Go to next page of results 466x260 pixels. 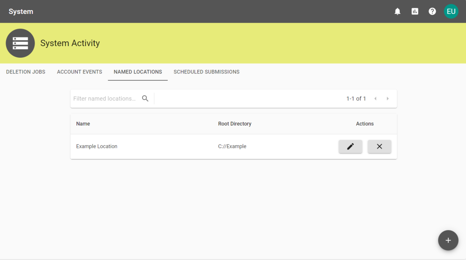point(388,99)
